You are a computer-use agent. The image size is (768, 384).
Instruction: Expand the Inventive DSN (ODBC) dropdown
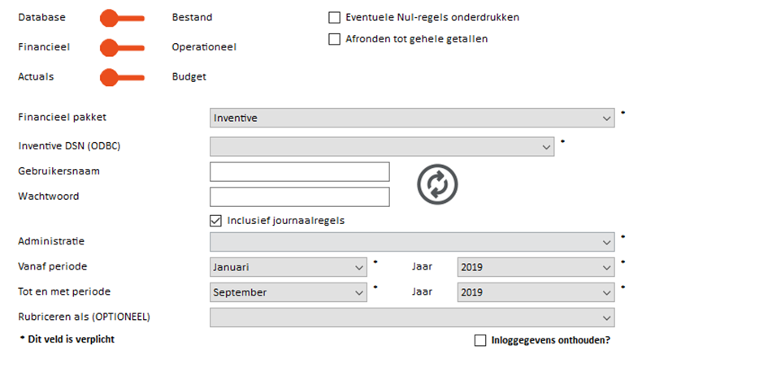click(x=382, y=147)
